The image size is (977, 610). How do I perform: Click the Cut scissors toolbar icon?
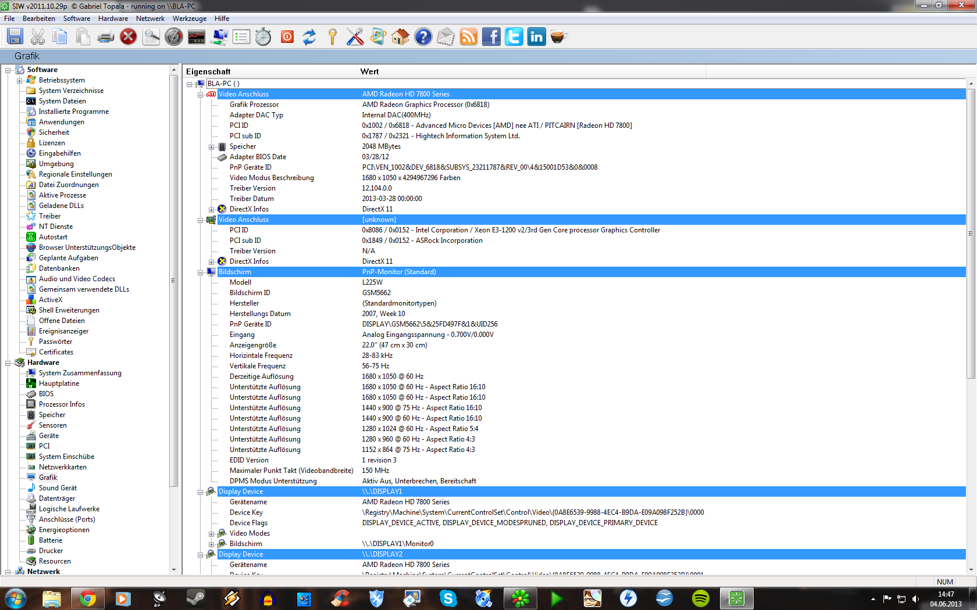(x=38, y=37)
